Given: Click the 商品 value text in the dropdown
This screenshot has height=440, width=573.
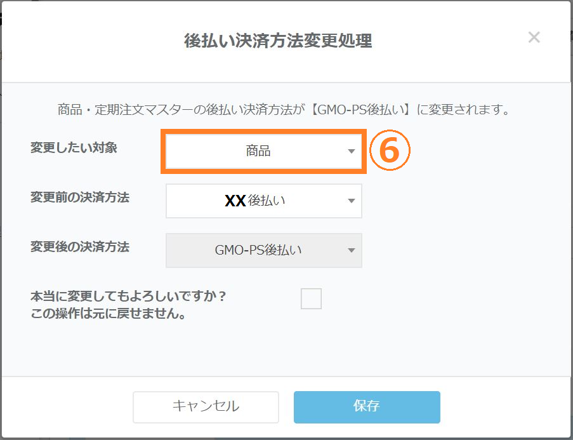Looking at the screenshot, I should tap(258, 152).
